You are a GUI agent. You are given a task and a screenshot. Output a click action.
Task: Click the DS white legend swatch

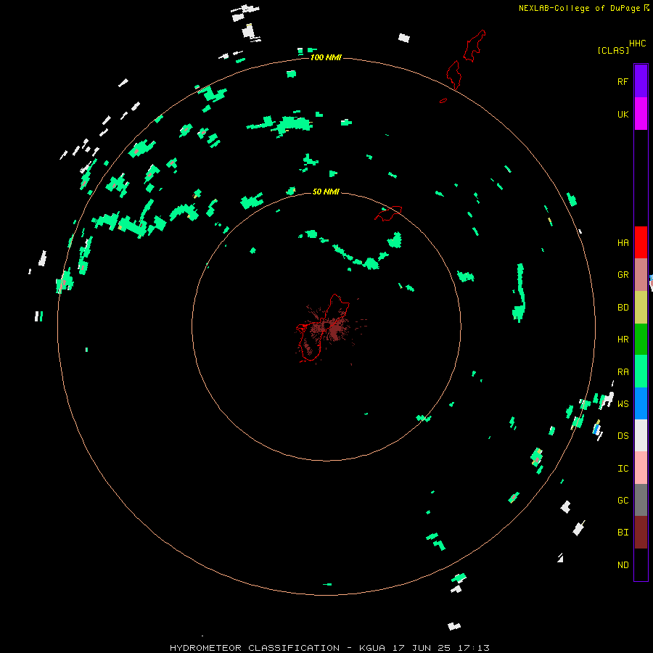(641, 435)
